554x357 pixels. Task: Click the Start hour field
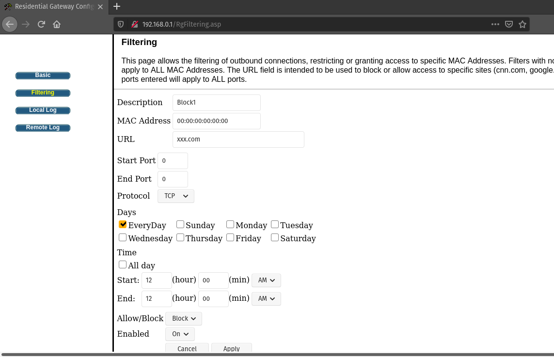coord(157,280)
